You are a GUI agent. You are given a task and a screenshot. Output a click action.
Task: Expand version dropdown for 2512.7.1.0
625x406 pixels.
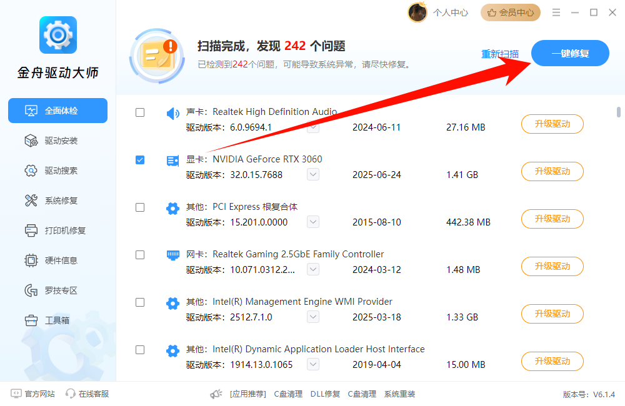pyautogui.click(x=313, y=317)
